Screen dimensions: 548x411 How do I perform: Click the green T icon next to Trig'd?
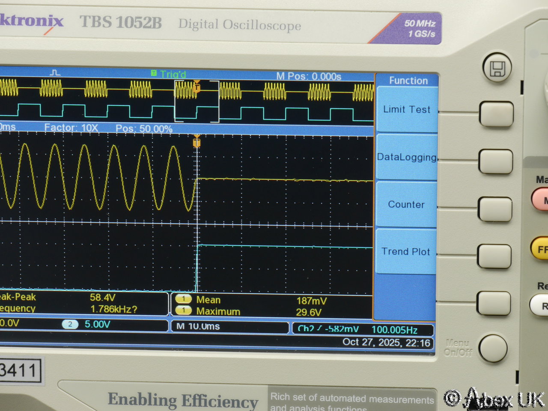coord(154,73)
